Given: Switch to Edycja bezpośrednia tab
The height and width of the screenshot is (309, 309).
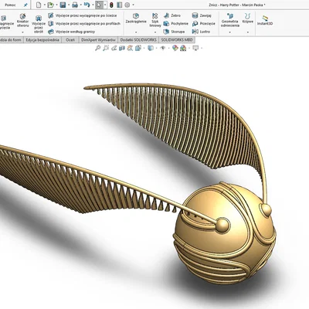Looking at the screenshot, I should (42, 40).
